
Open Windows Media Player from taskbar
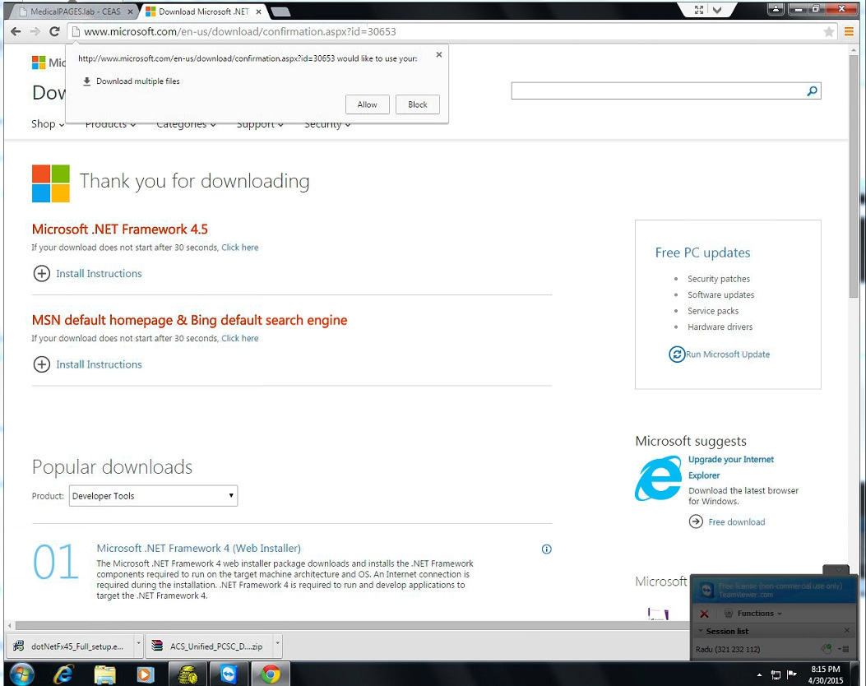(146, 674)
